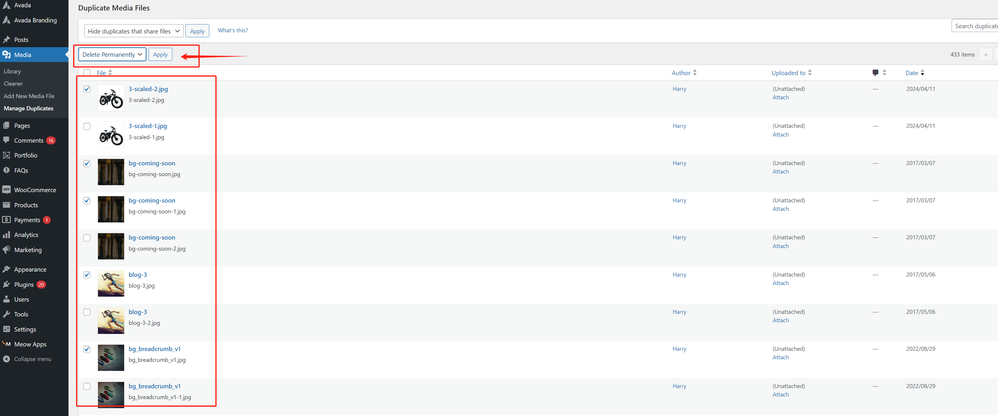Click the Collapse menu arrow icon
Viewport: 998px width, 416px height.
6,359
